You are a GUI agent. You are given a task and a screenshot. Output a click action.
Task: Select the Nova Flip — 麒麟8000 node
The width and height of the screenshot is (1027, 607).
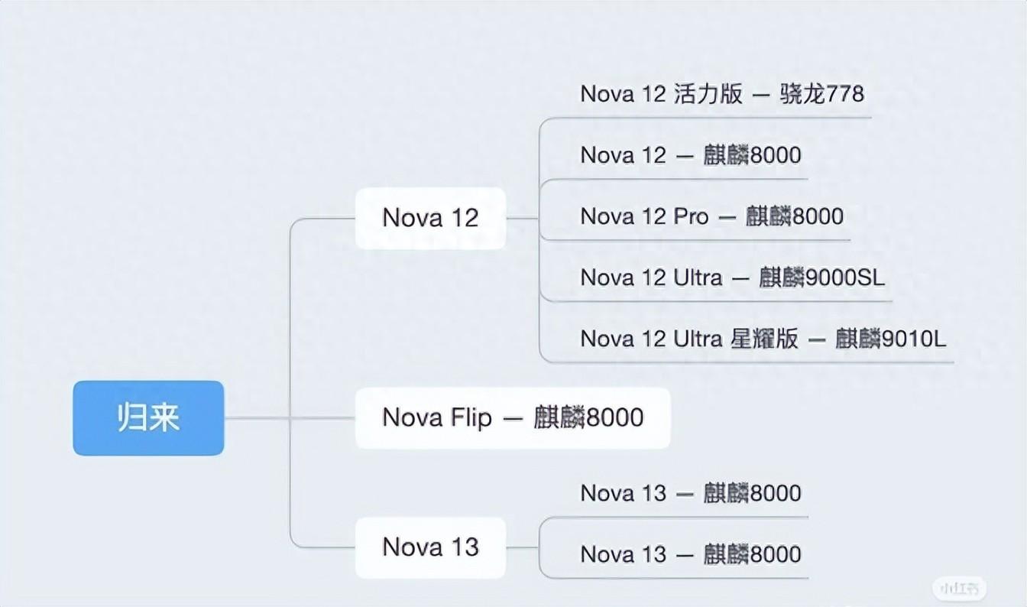pos(513,417)
